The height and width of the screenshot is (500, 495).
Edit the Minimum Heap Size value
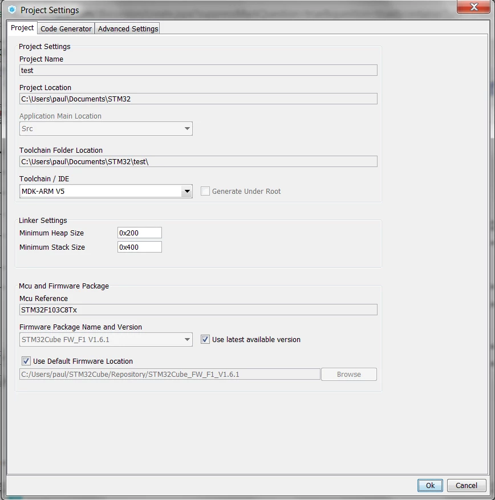pyautogui.click(x=139, y=233)
